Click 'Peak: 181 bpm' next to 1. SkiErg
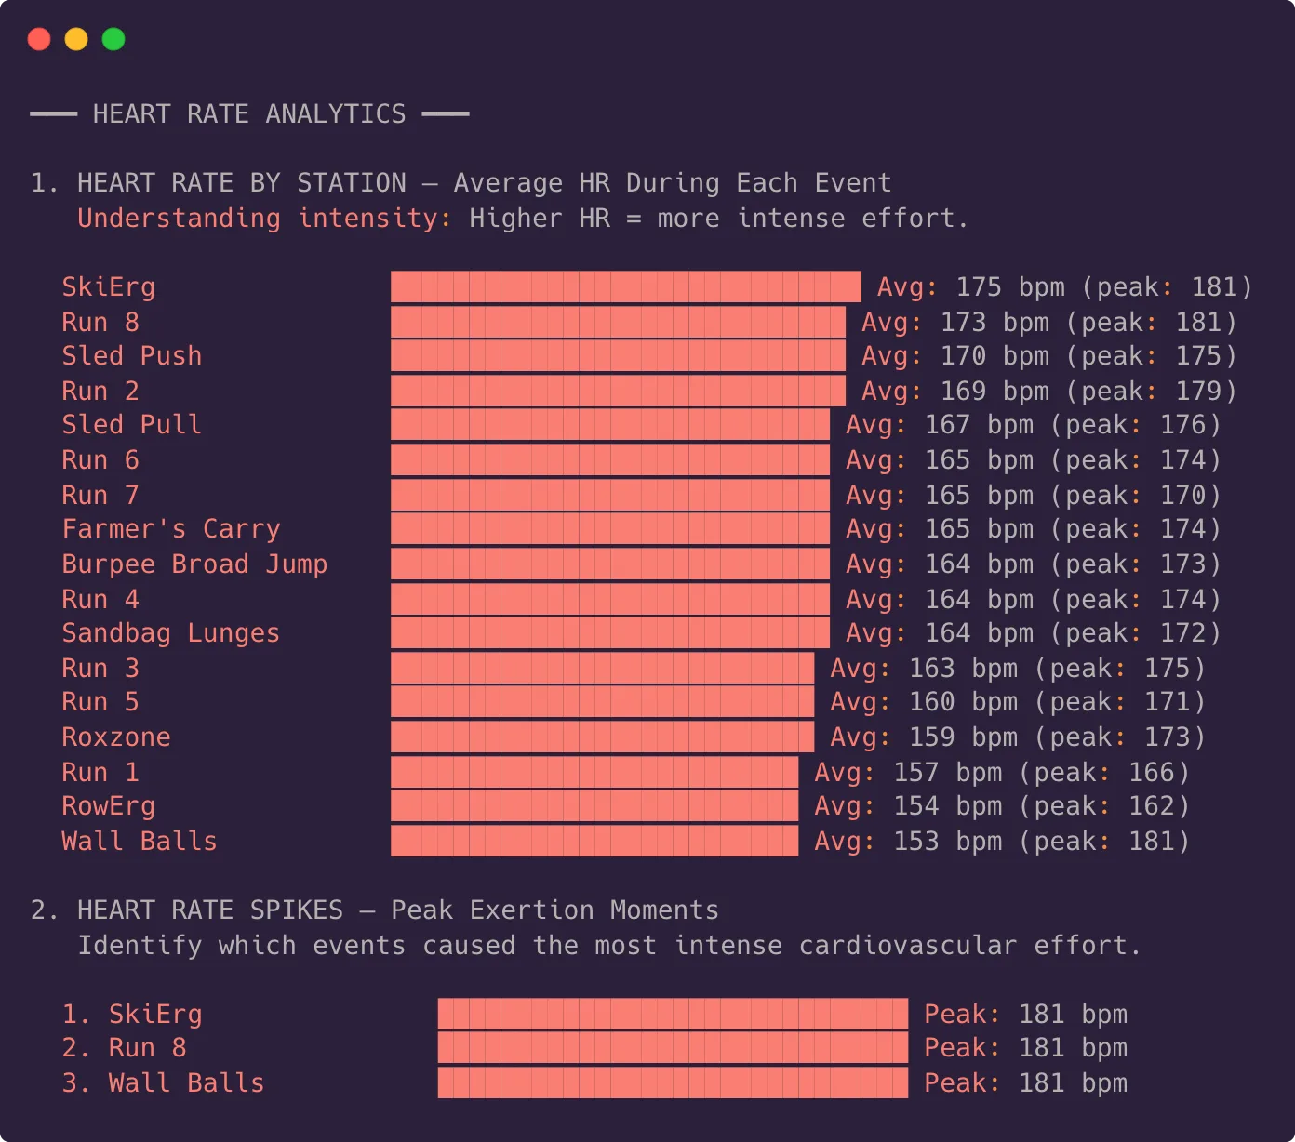 1025,1015
